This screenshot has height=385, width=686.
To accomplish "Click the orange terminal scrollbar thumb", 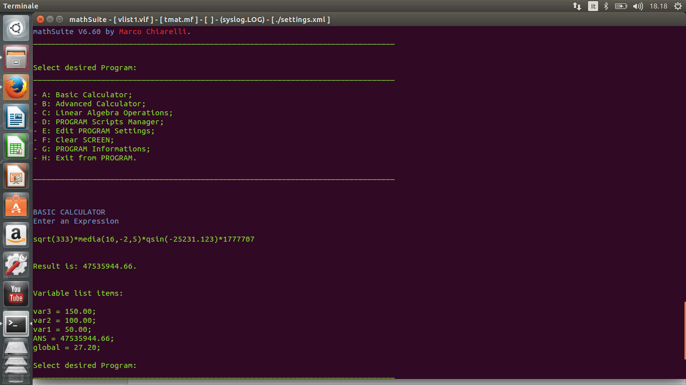I will pos(684,331).
